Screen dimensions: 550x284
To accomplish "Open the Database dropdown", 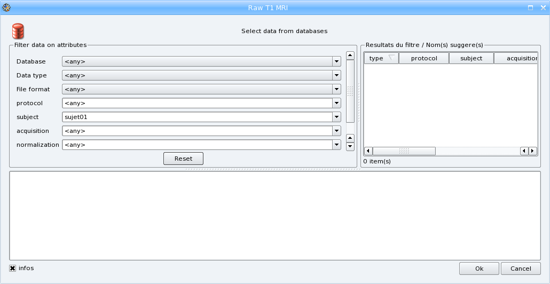I will pos(336,61).
